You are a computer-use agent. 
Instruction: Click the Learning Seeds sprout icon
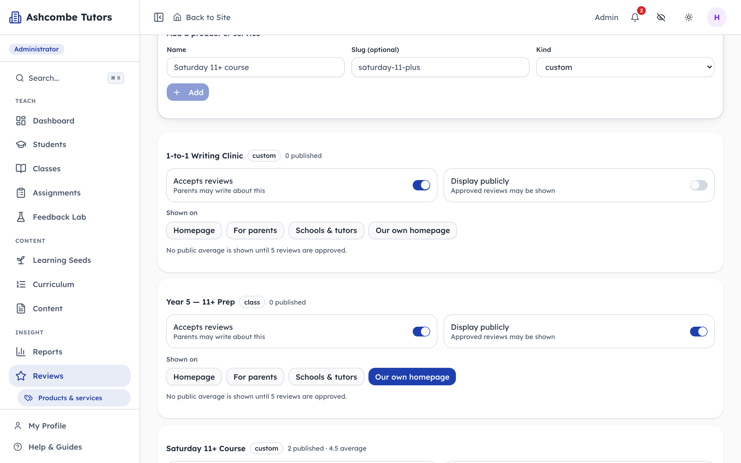pos(21,260)
